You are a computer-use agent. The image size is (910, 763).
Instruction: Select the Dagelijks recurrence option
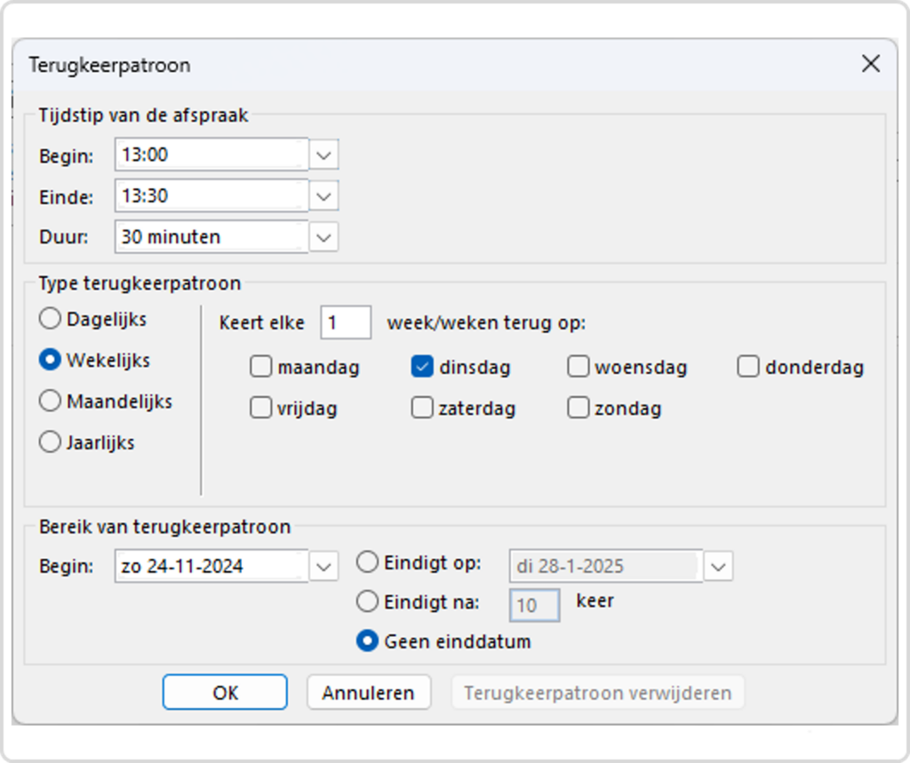point(51,319)
